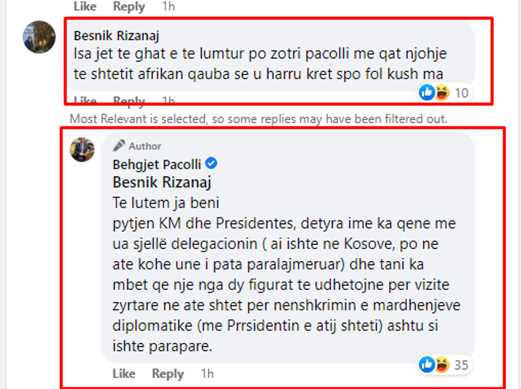
Task: Click the Author badge pen icon above Pacolli's name
Action: click(x=119, y=145)
